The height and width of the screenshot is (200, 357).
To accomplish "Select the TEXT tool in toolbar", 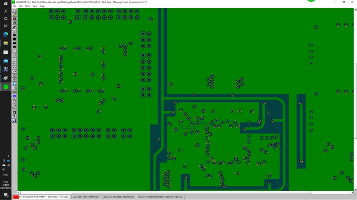I will tap(14, 63).
